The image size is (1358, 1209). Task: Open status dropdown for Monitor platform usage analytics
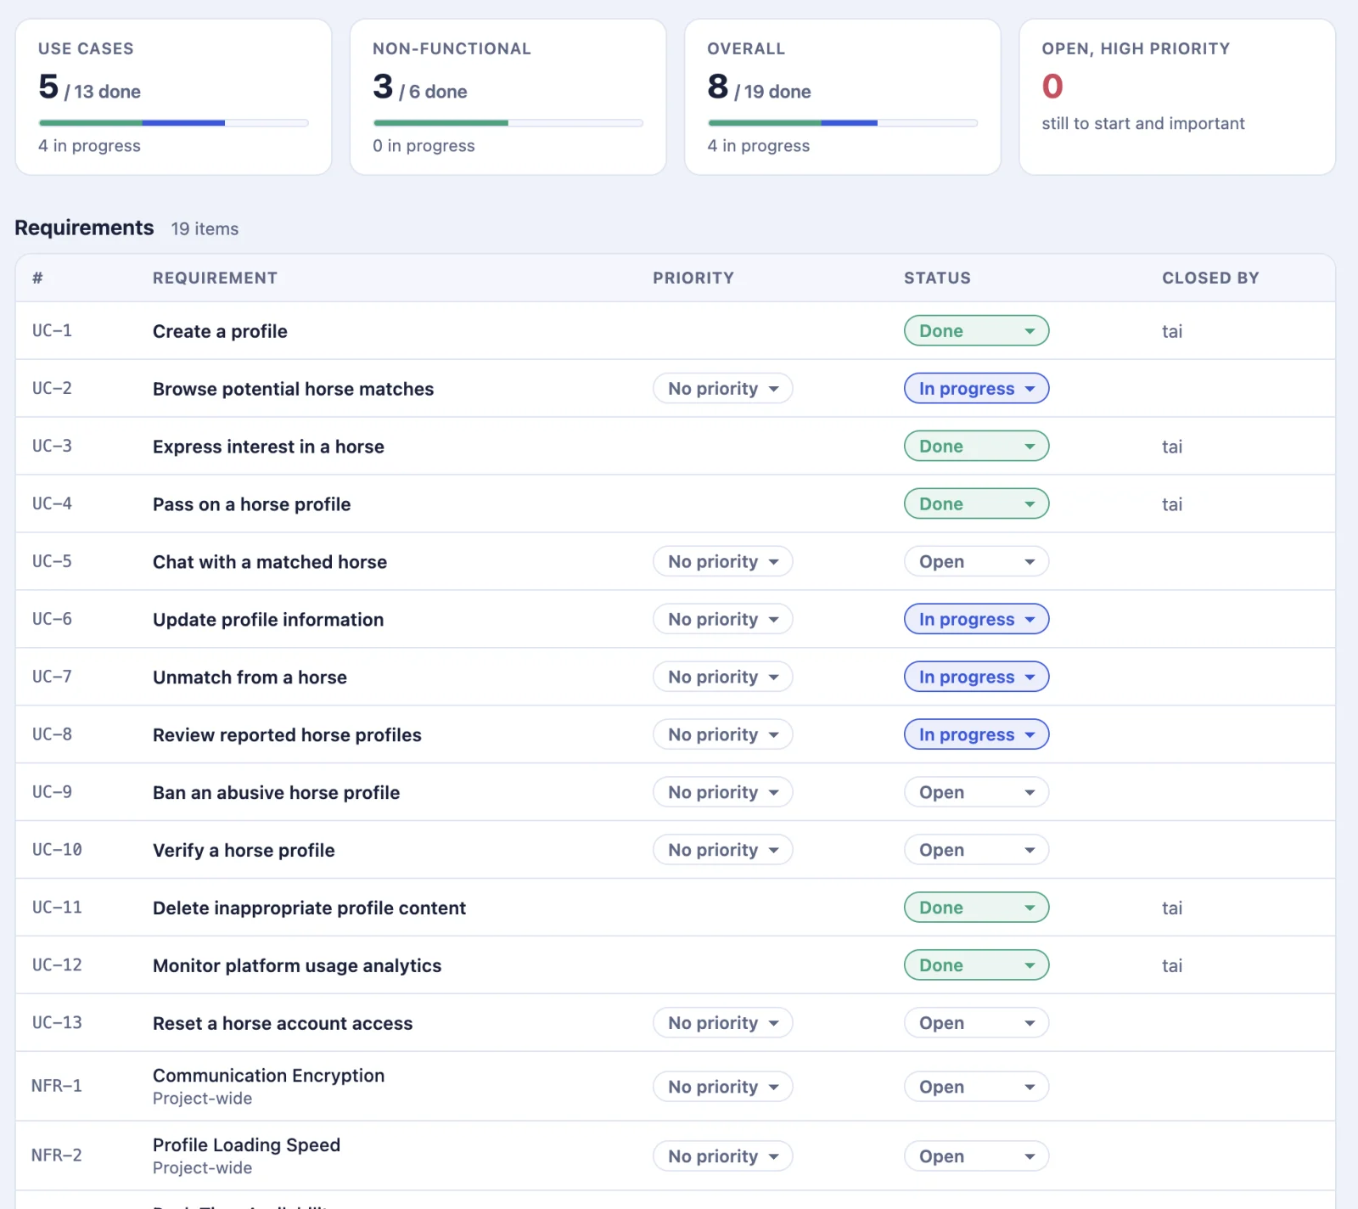coord(976,966)
